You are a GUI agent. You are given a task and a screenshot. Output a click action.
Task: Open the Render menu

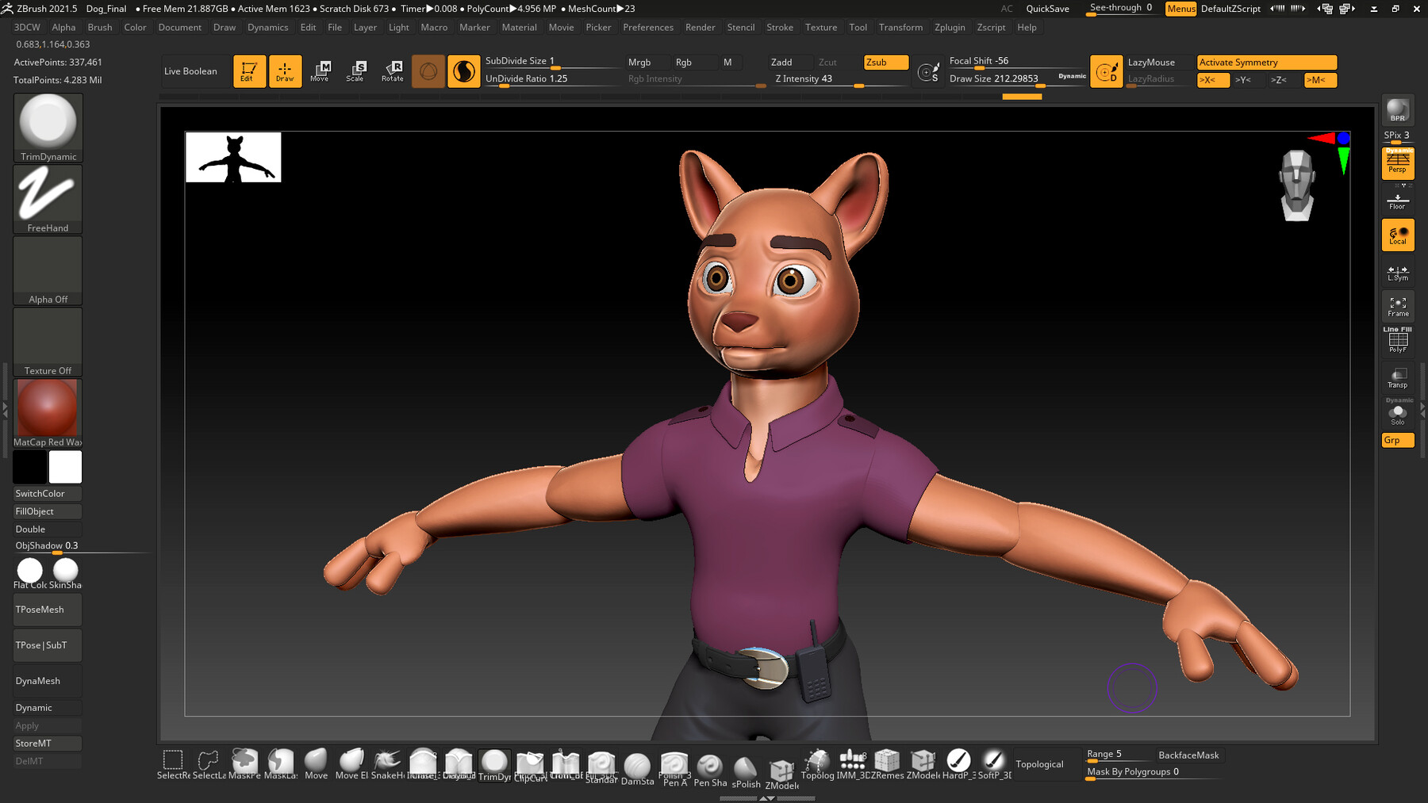click(x=701, y=27)
